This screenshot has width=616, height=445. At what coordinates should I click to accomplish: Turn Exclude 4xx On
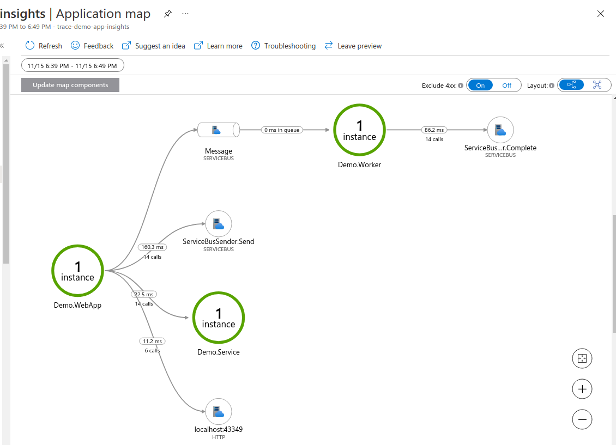tap(480, 85)
